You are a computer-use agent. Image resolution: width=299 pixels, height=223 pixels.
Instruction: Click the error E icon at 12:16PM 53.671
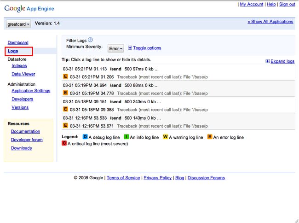[x=65, y=126]
